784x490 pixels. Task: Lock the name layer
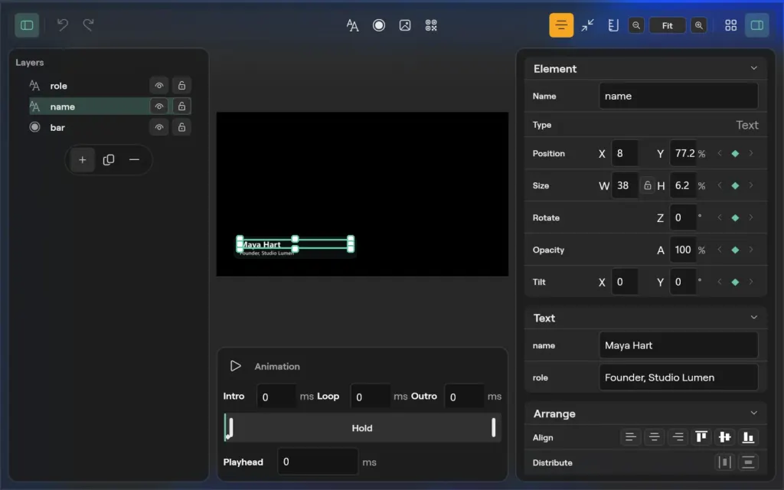pos(181,106)
